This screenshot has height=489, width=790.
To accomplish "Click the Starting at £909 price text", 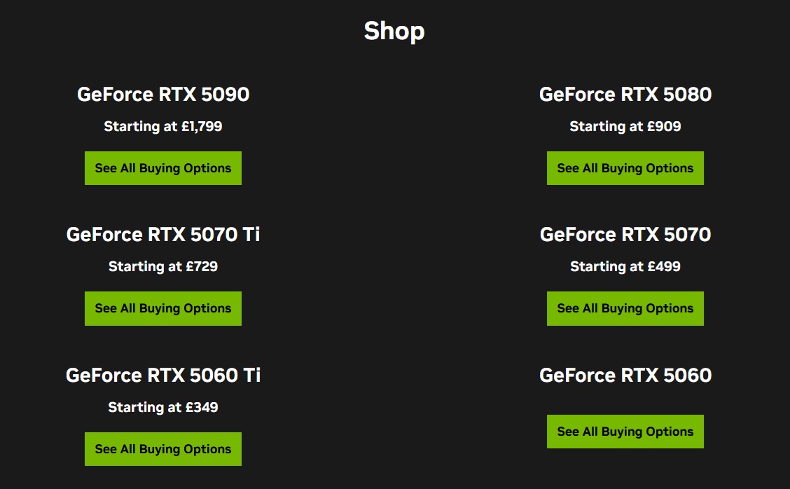I will tap(625, 127).
